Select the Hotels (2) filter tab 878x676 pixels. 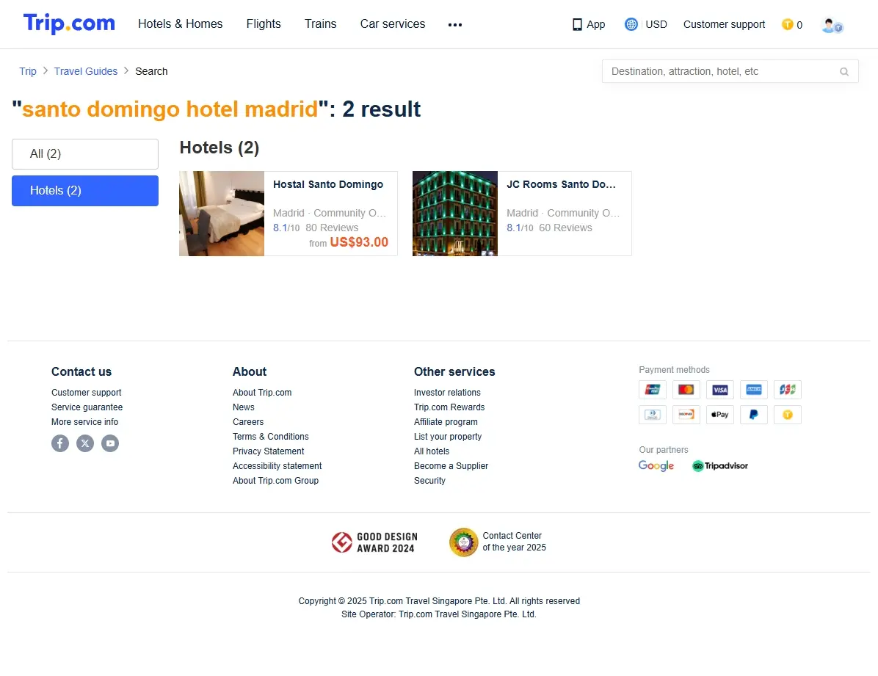[85, 191]
